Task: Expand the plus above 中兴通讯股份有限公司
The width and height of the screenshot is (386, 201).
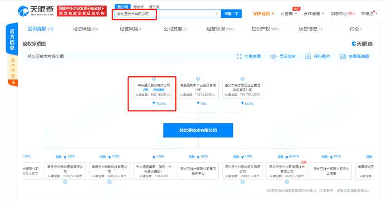Action: click(x=153, y=79)
